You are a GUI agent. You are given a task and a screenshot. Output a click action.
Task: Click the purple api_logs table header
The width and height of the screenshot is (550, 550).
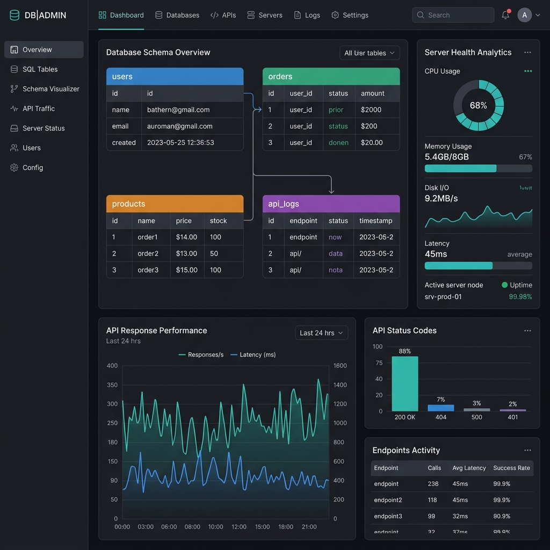pos(331,204)
